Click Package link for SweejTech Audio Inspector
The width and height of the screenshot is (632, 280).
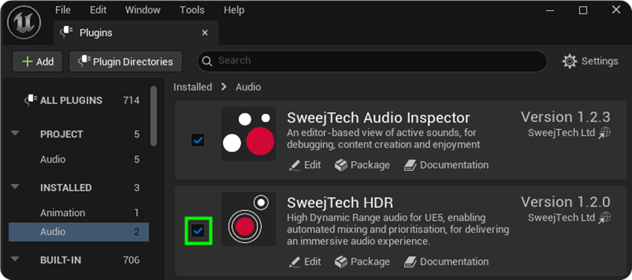[x=362, y=165]
